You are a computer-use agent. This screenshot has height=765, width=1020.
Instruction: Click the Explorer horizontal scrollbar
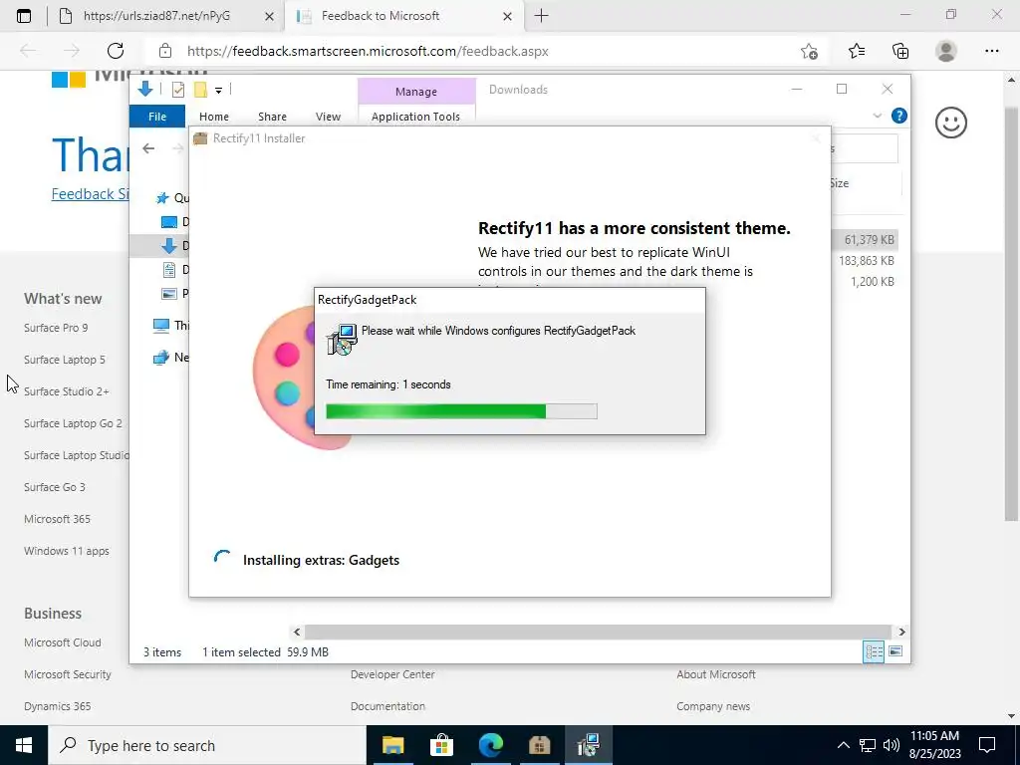[x=599, y=632]
